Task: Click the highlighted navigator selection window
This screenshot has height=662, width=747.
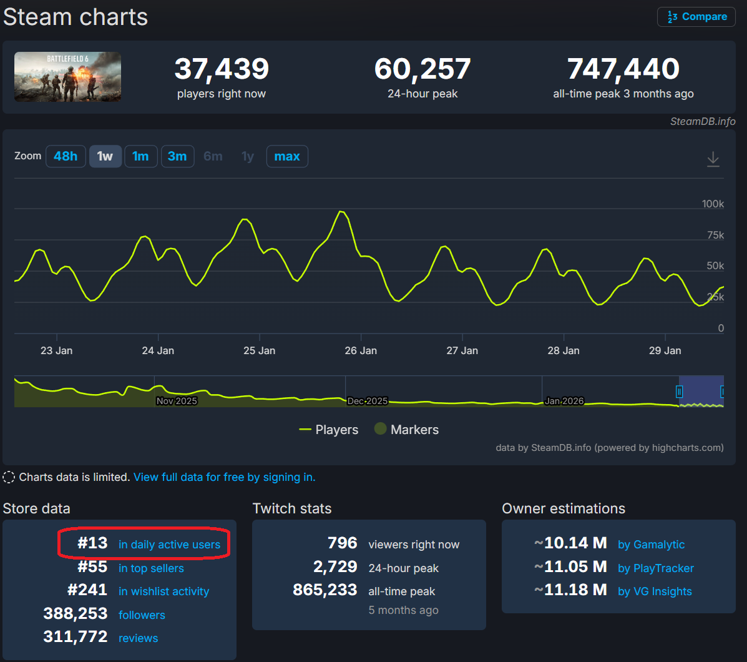Action: 701,391
